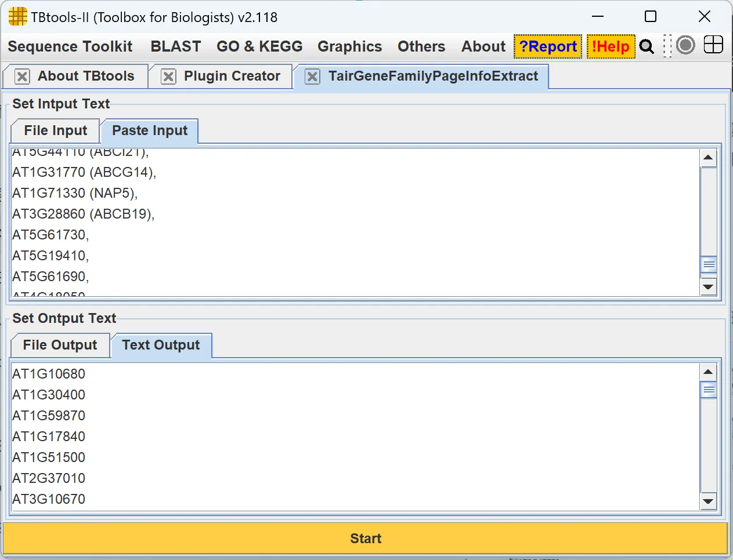Viewport: 733px width, 560px height.
Task: Switch to the File Input tab
Action: pyautogui.click(x=56, y=131)
